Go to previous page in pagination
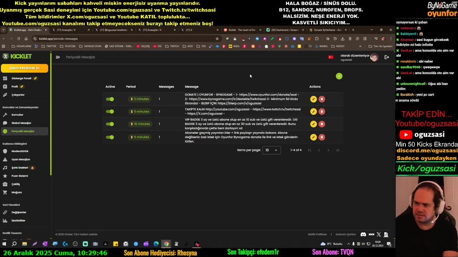 (x=319, y=150)
